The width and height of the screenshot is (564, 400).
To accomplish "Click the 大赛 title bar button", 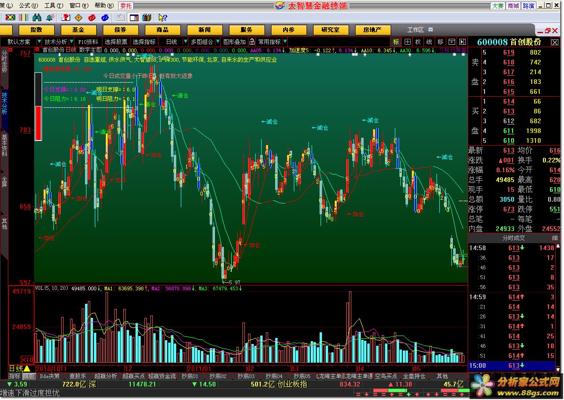I will [498, 6].
